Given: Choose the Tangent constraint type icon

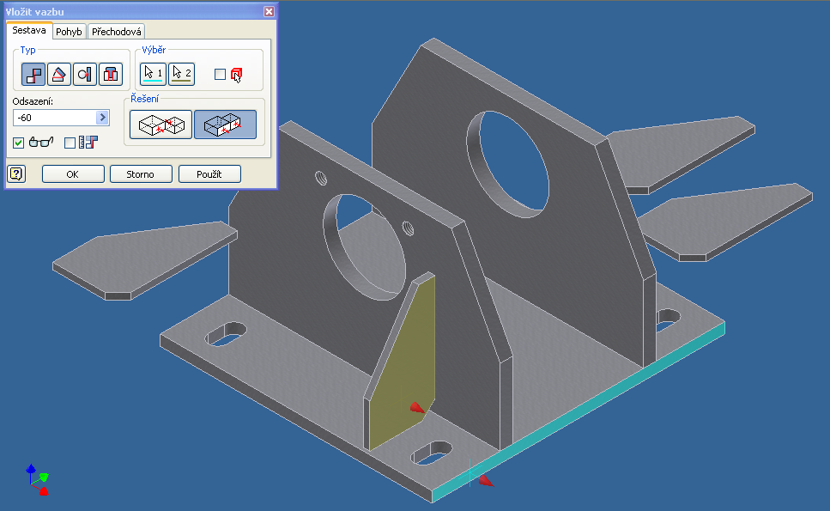Looking at the screenshot, I should pos(84,75).
